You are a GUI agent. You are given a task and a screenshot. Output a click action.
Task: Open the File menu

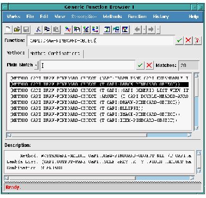(x=30, y=16)
